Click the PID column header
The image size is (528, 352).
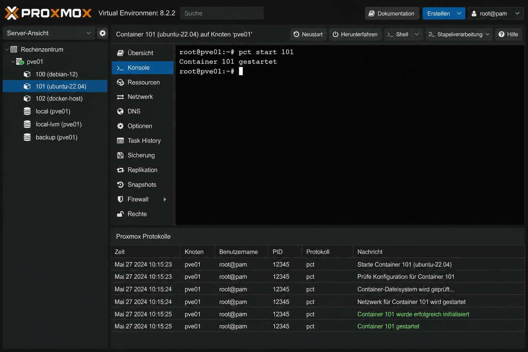(x=285, y=252)
